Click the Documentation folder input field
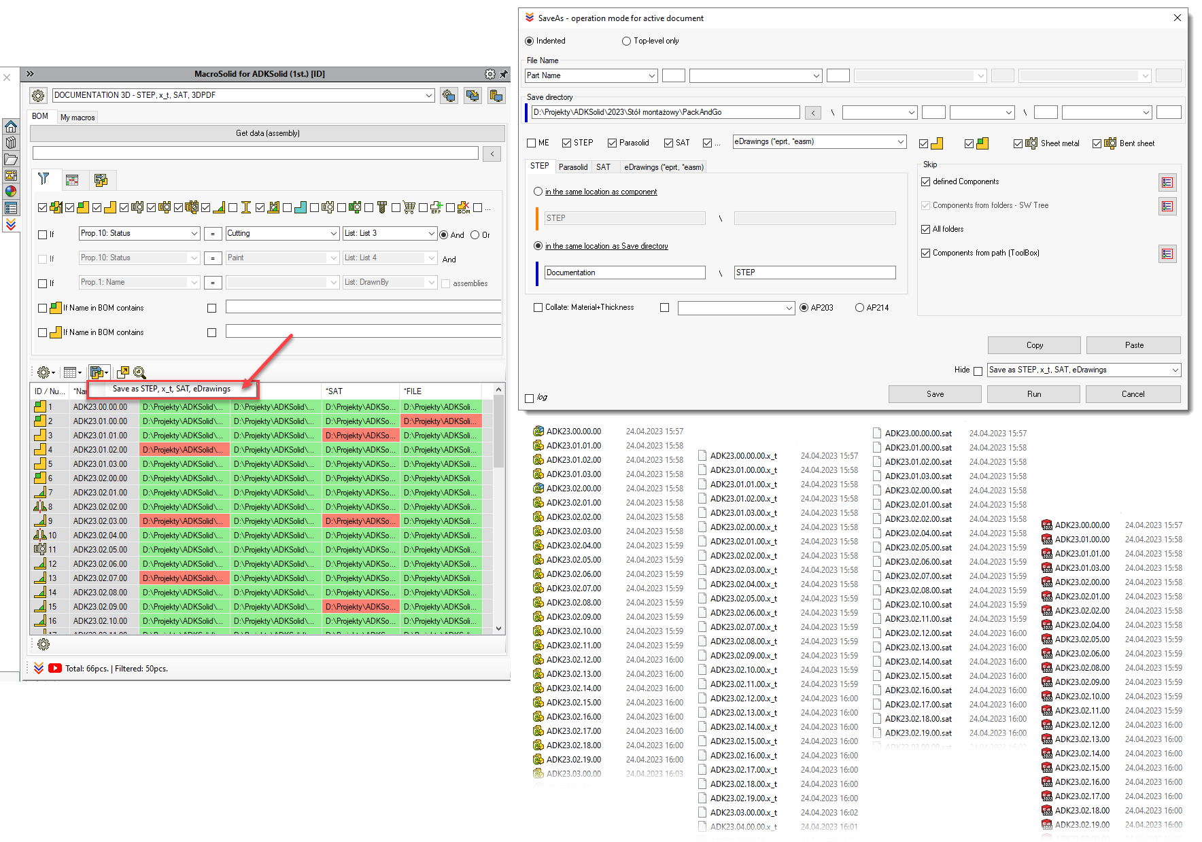1202x842 pixels. point(625,273)
